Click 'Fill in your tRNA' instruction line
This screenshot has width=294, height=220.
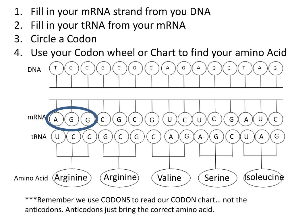[108, 25]
